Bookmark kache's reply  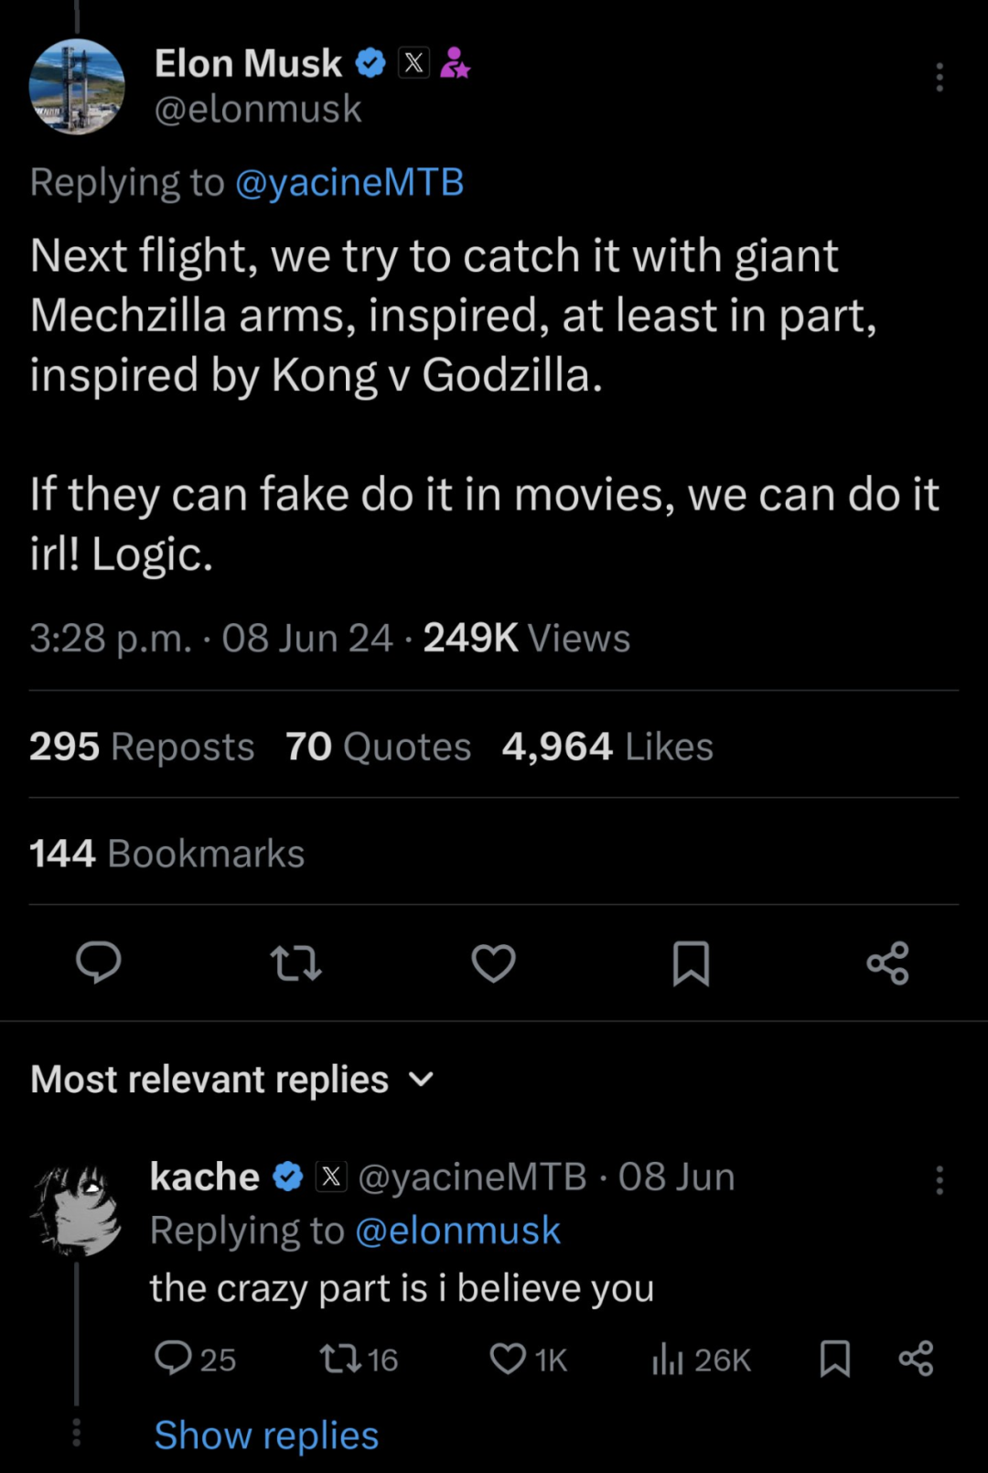834,1359
